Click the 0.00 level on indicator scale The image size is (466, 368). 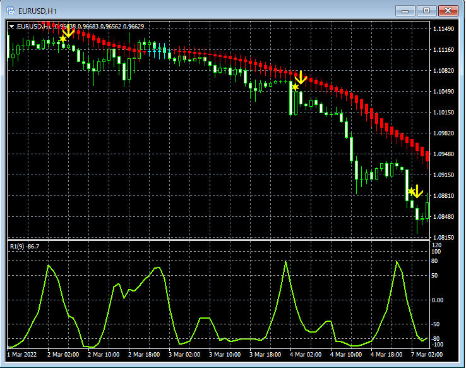click(x=438, y=300)
